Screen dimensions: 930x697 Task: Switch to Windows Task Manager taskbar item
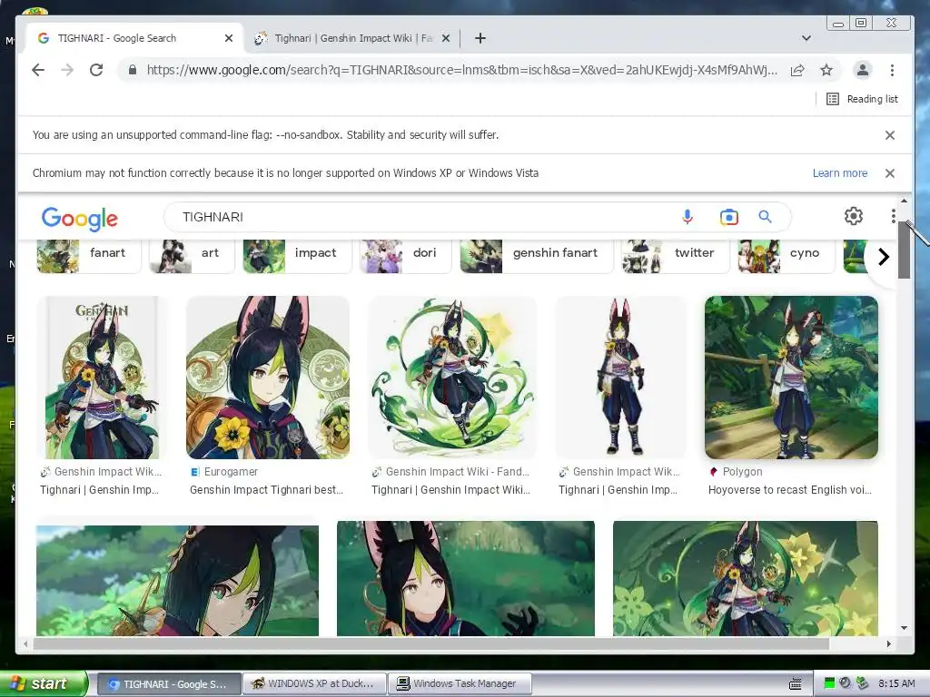click(x=460, y=684)
